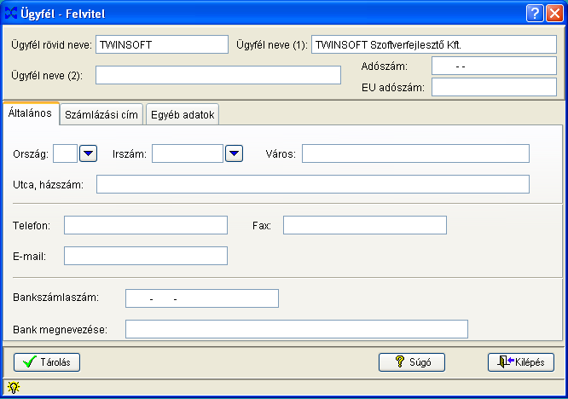
Task: Close the Ügyfél - Felvitel window
Action: point(554,14)
